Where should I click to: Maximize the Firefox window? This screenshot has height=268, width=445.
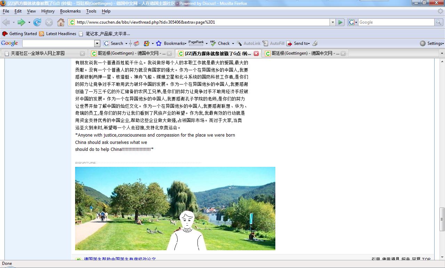[424, 3]
